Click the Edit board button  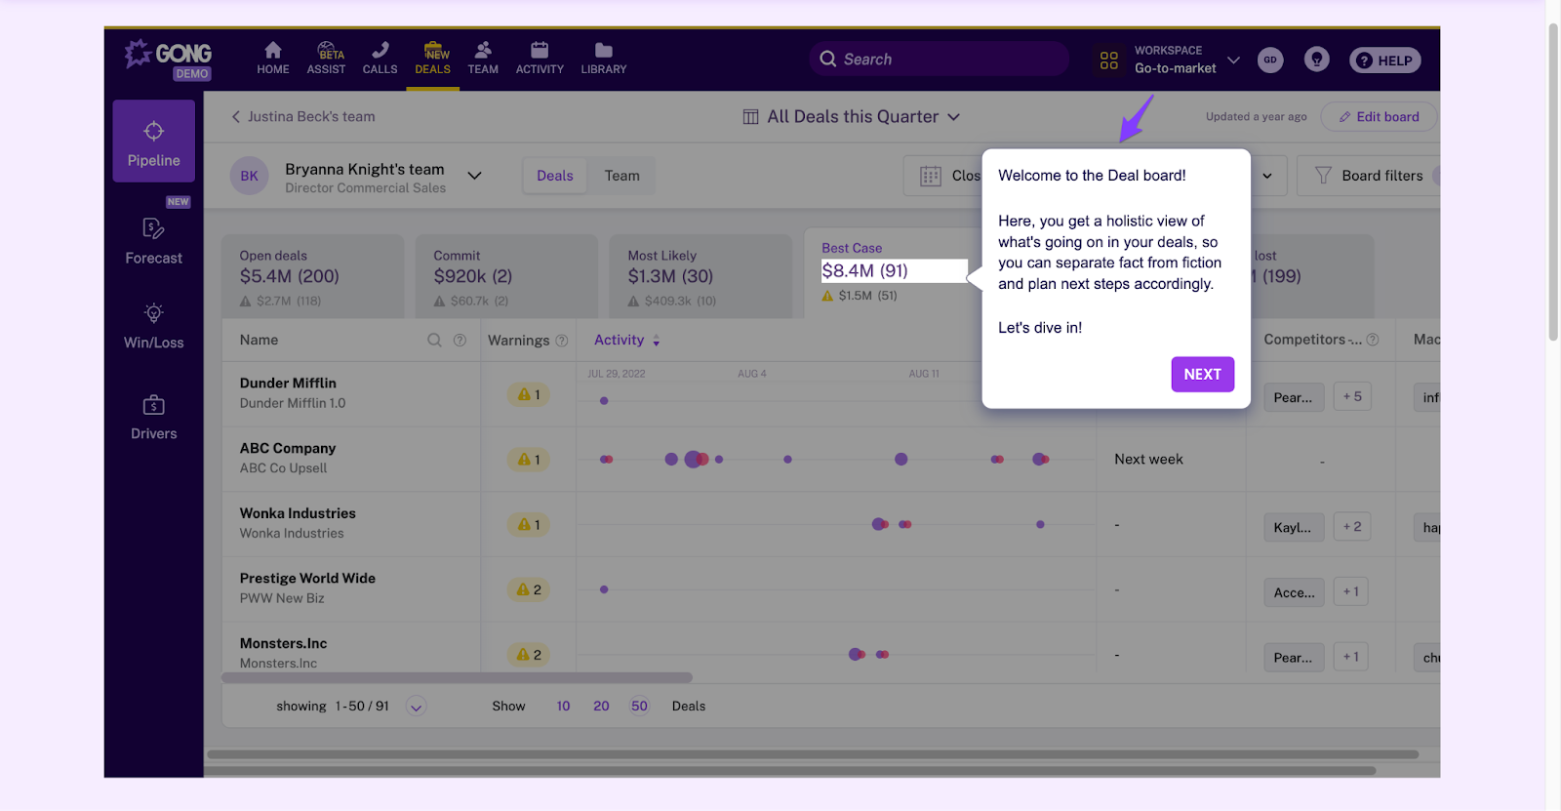coord(1379,116)
